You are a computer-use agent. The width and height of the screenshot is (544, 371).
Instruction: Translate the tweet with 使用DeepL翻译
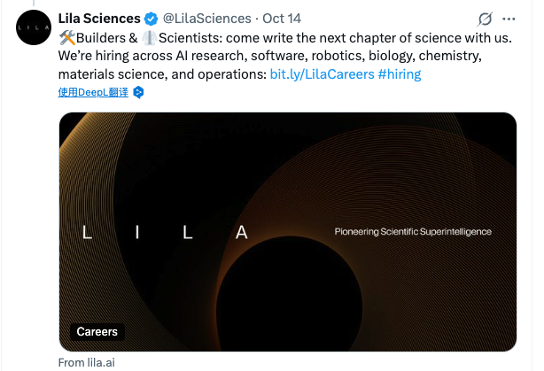coord(92,92)
